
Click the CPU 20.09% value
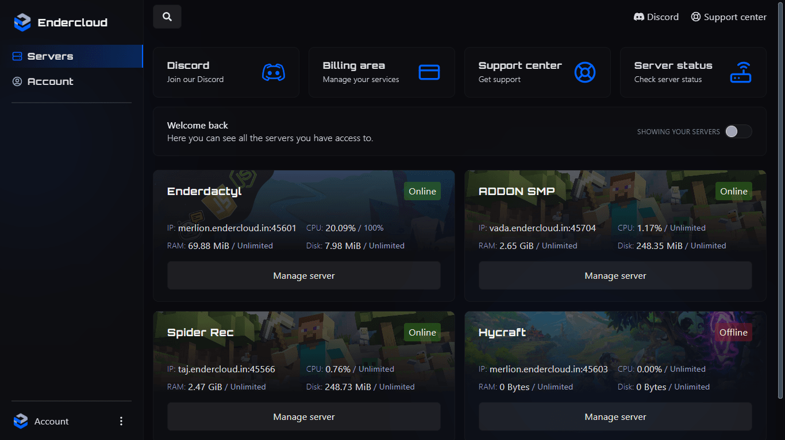[x=341, y=228]
